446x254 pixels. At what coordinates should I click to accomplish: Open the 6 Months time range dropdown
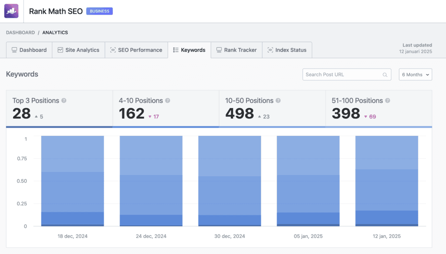pos(415,75)
